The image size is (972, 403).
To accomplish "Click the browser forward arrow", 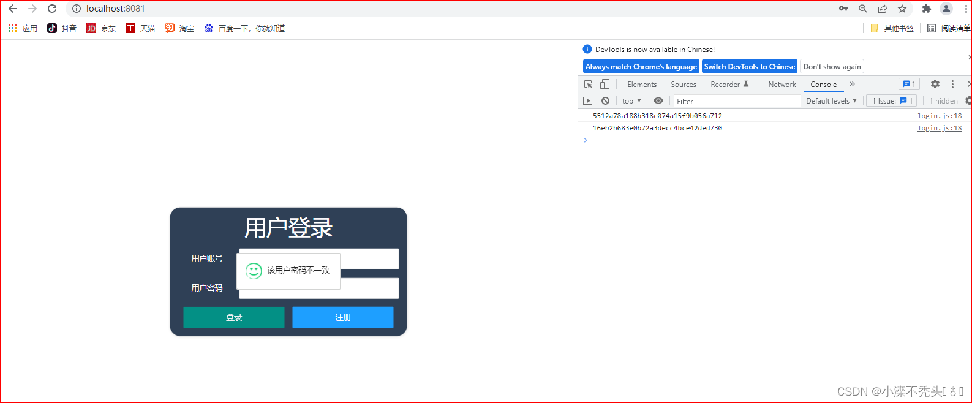I will click(32, 9).
